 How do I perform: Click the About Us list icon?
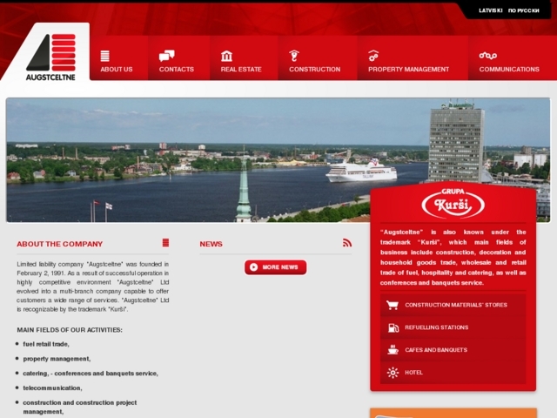coord(104,56)
